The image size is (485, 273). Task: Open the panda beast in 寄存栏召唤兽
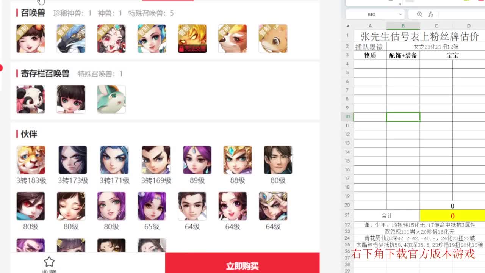[31, 99]
